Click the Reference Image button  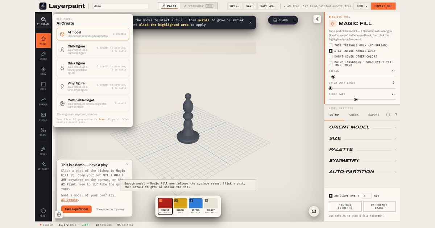click(379, 206)
